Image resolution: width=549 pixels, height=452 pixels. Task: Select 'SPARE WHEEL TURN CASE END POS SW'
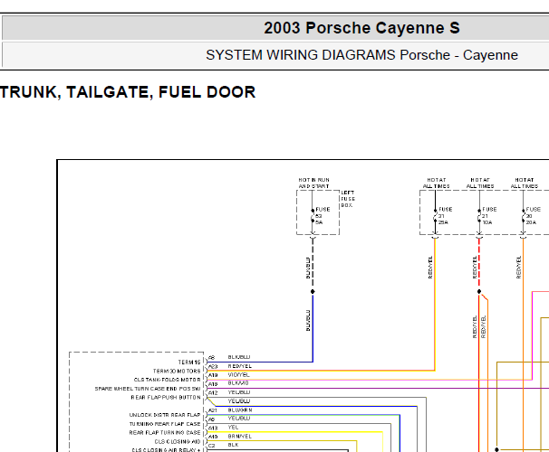pyautogui.click(x=148, y=389)
